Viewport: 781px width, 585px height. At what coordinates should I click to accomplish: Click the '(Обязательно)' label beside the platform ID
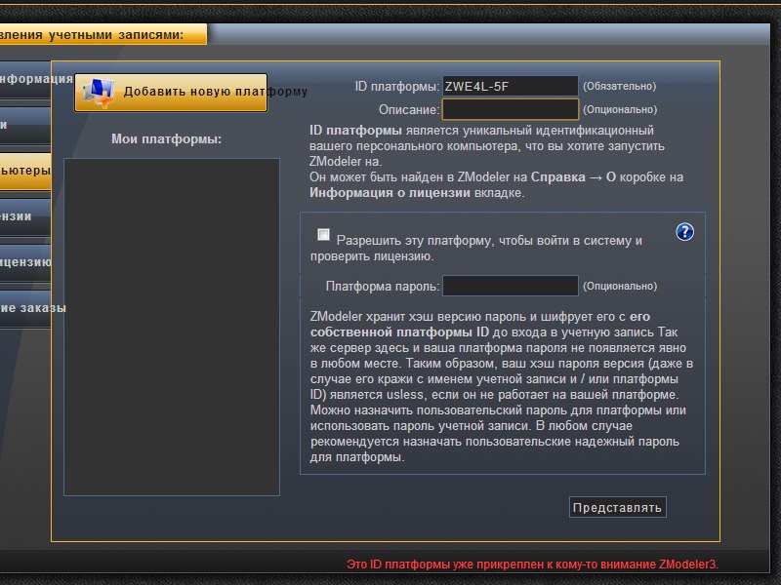(620, 86)
